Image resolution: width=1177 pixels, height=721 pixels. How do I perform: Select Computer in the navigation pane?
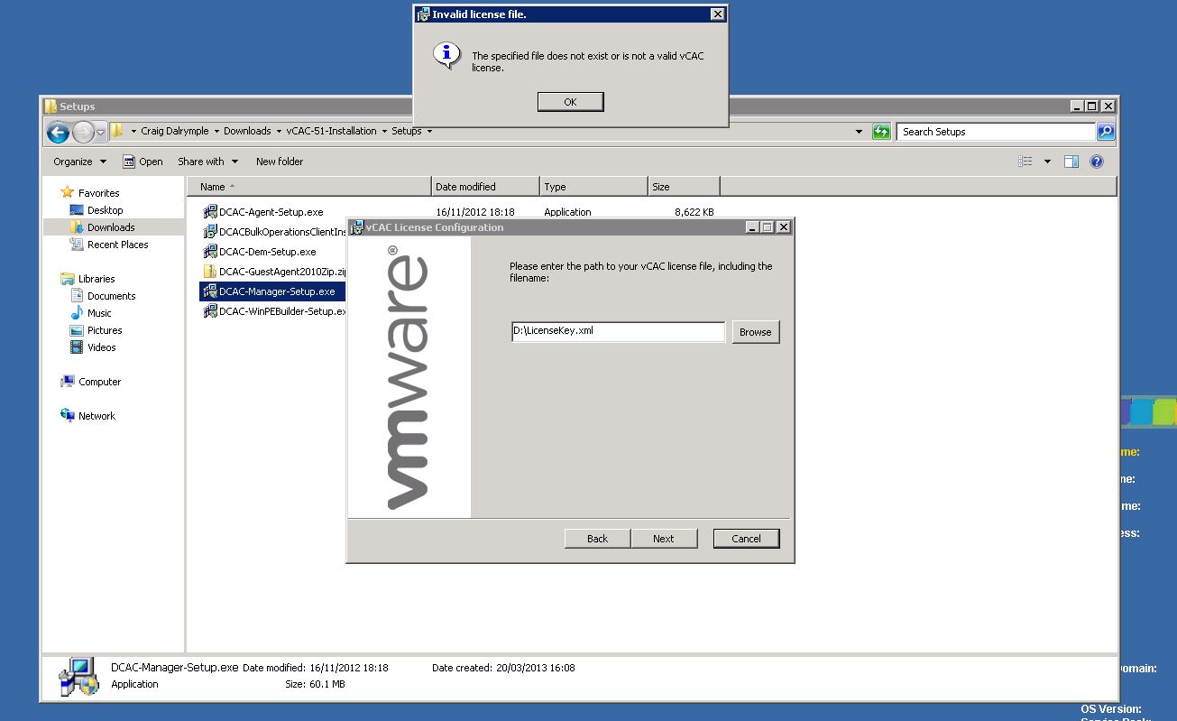click(x=99, y=382)
